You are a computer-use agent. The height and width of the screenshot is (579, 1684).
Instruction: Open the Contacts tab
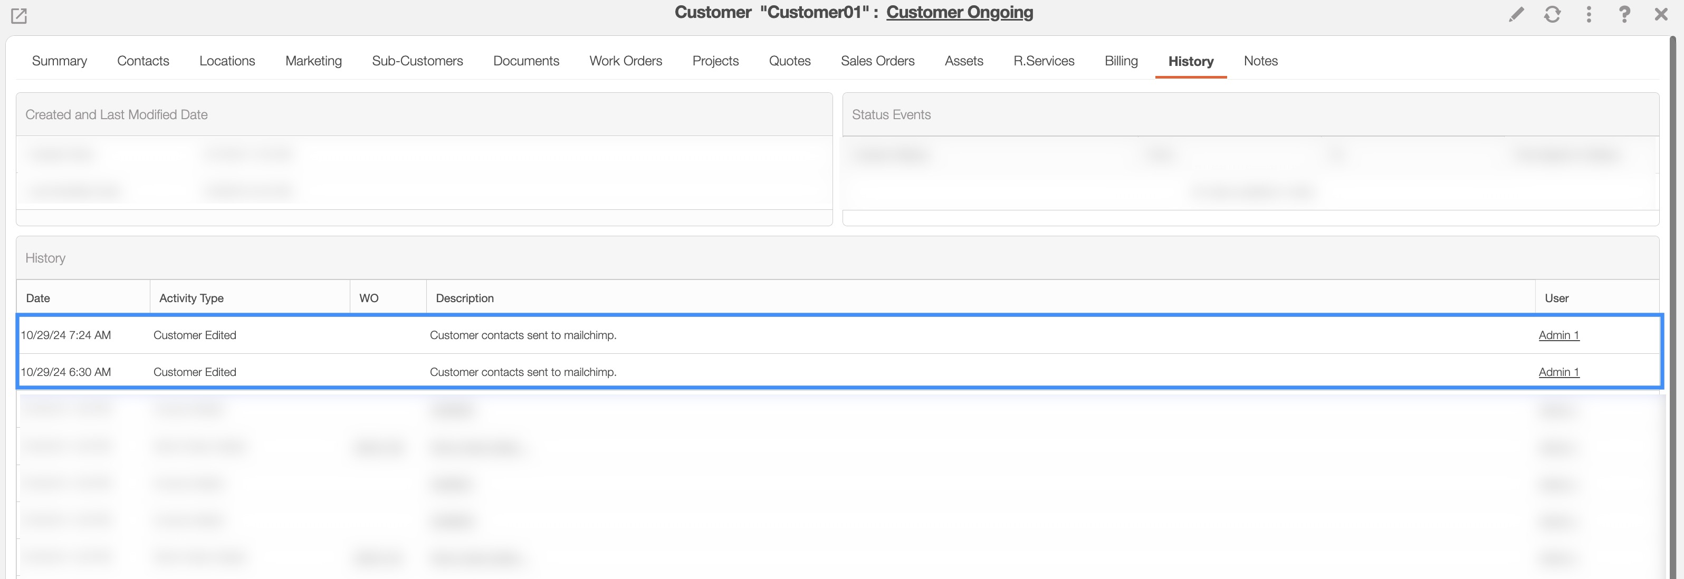coord(143,61)
